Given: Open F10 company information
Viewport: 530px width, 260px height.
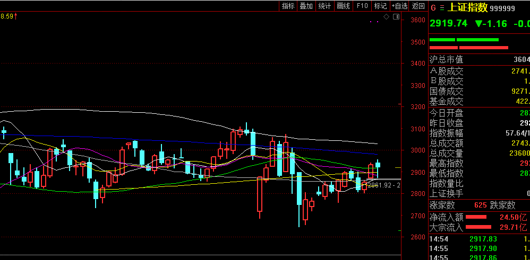Looking at the screenshot, I should [362, 6].
